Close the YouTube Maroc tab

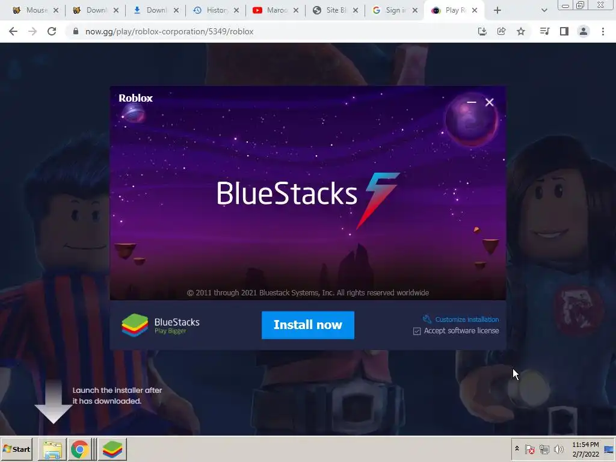(296, 10)
